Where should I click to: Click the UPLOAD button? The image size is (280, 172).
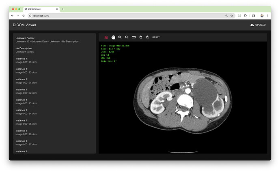[x=258, y=25]
